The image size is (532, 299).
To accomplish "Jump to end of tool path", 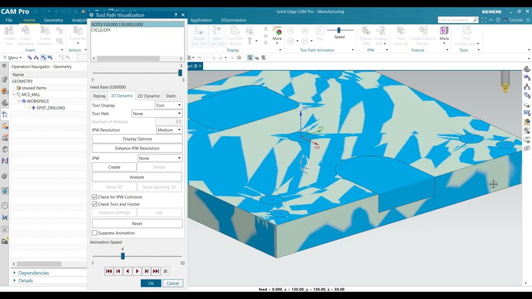I will click(156, 271).
